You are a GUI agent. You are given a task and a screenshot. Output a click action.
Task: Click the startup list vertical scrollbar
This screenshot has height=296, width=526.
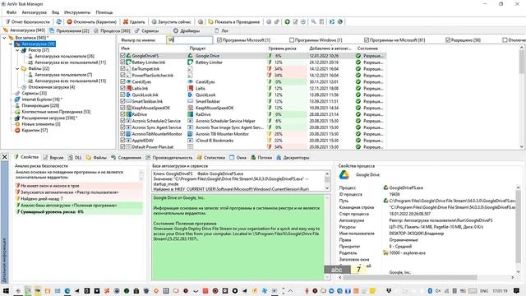pyautogui.click(x=522, y=97)
